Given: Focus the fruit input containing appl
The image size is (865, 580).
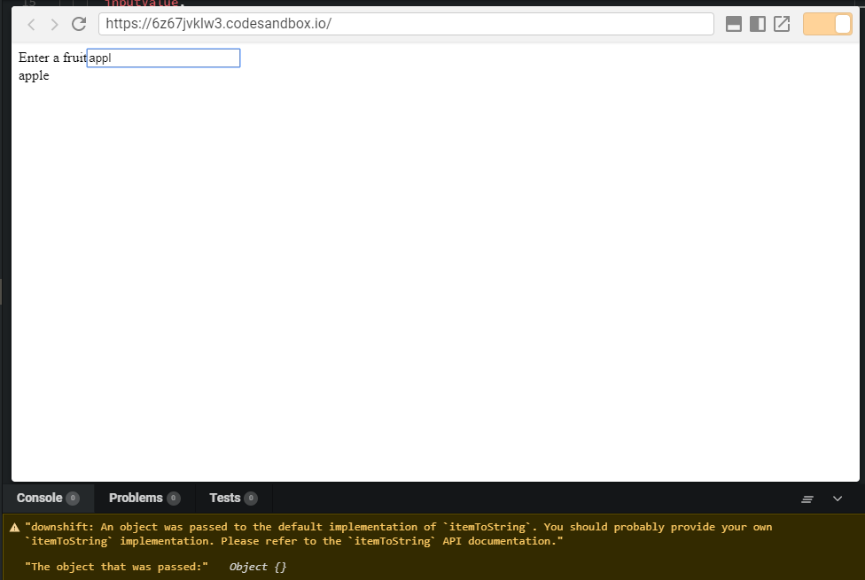Looking at the screenshot, I should [163, 58].
